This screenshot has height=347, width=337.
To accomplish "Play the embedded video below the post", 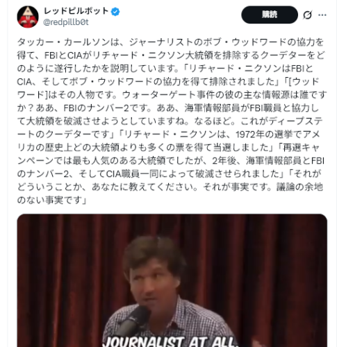I will click(172, 280).
